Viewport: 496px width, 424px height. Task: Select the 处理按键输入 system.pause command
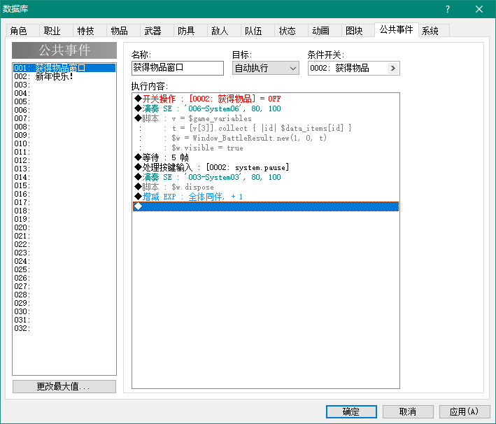click(x=266, y=167)
